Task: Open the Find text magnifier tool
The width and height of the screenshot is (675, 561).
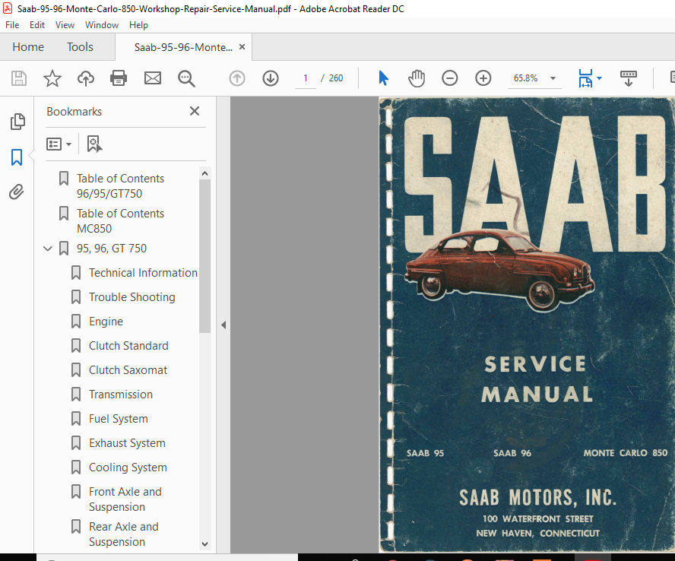Action: 186,78
